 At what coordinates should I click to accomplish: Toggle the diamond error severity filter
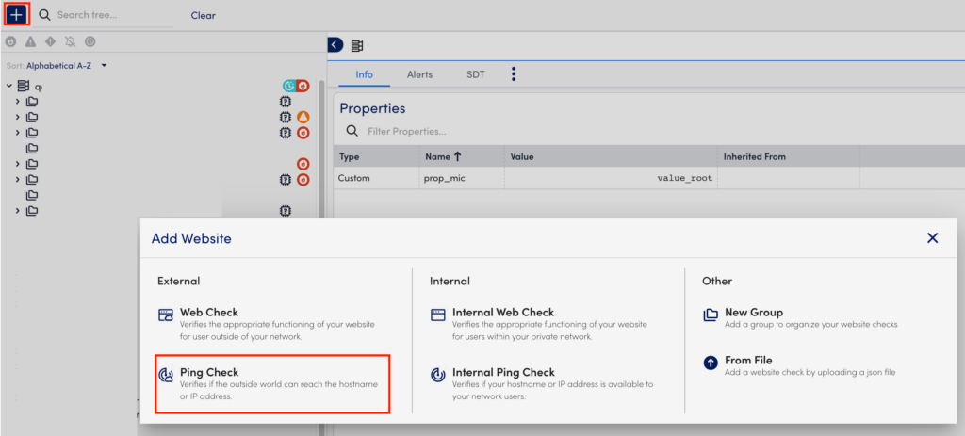pyautogui.click(x=50, y=42)
